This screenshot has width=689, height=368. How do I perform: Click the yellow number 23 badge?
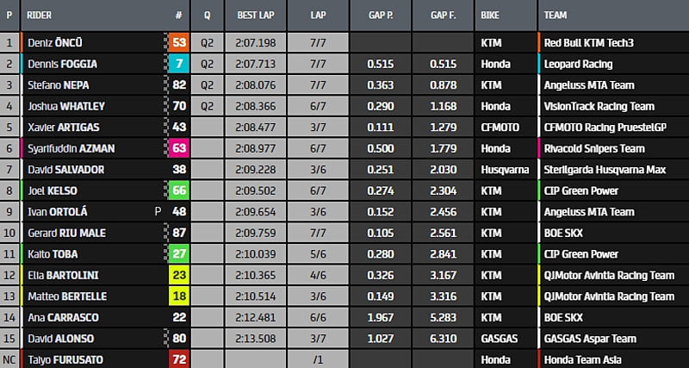(178, 275)
